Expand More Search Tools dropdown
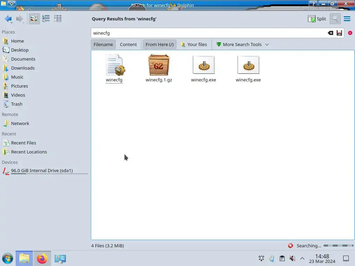This screenshot has width=355, height=266. [x=243, y=45]
